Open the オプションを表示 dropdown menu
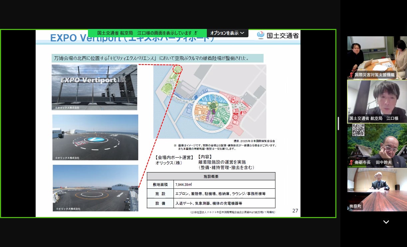 [227, 33]
